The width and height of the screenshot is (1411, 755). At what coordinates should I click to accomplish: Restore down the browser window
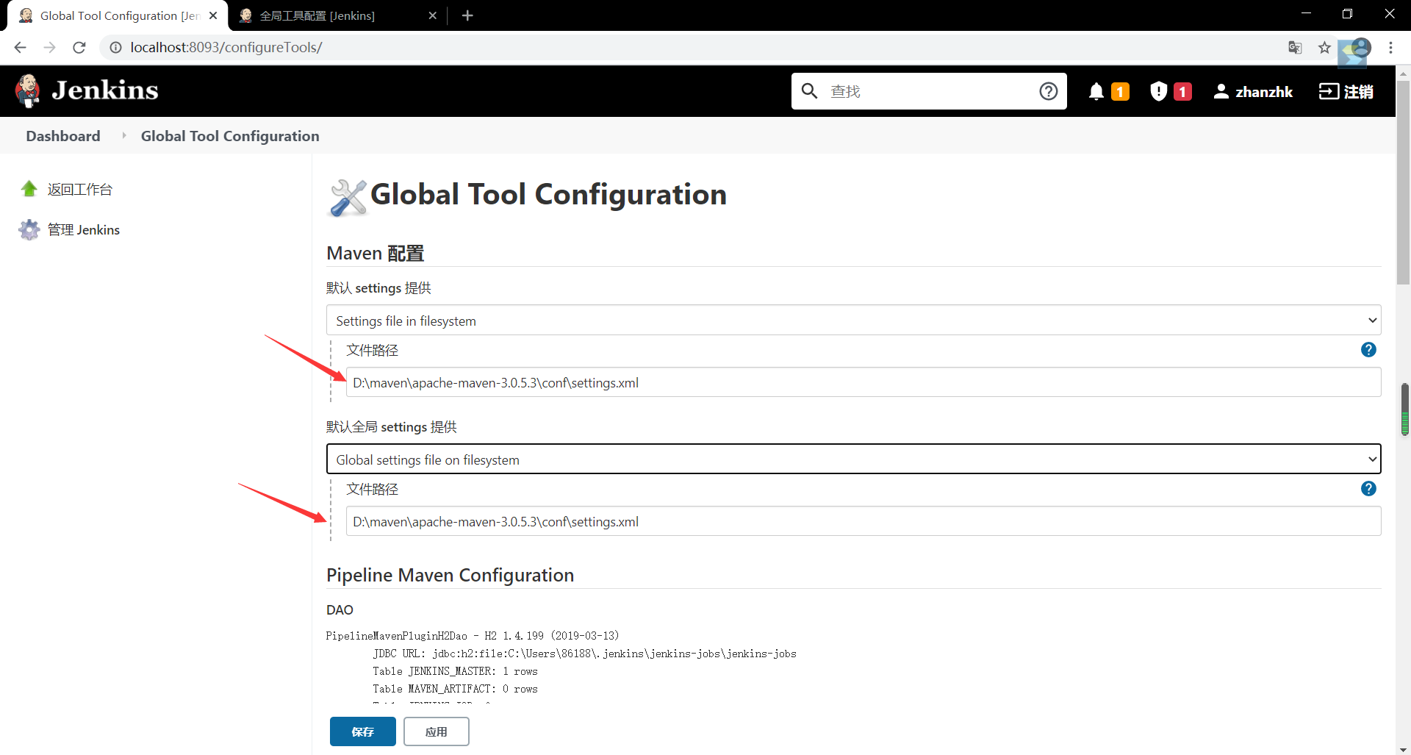(x=1347, y=13)
